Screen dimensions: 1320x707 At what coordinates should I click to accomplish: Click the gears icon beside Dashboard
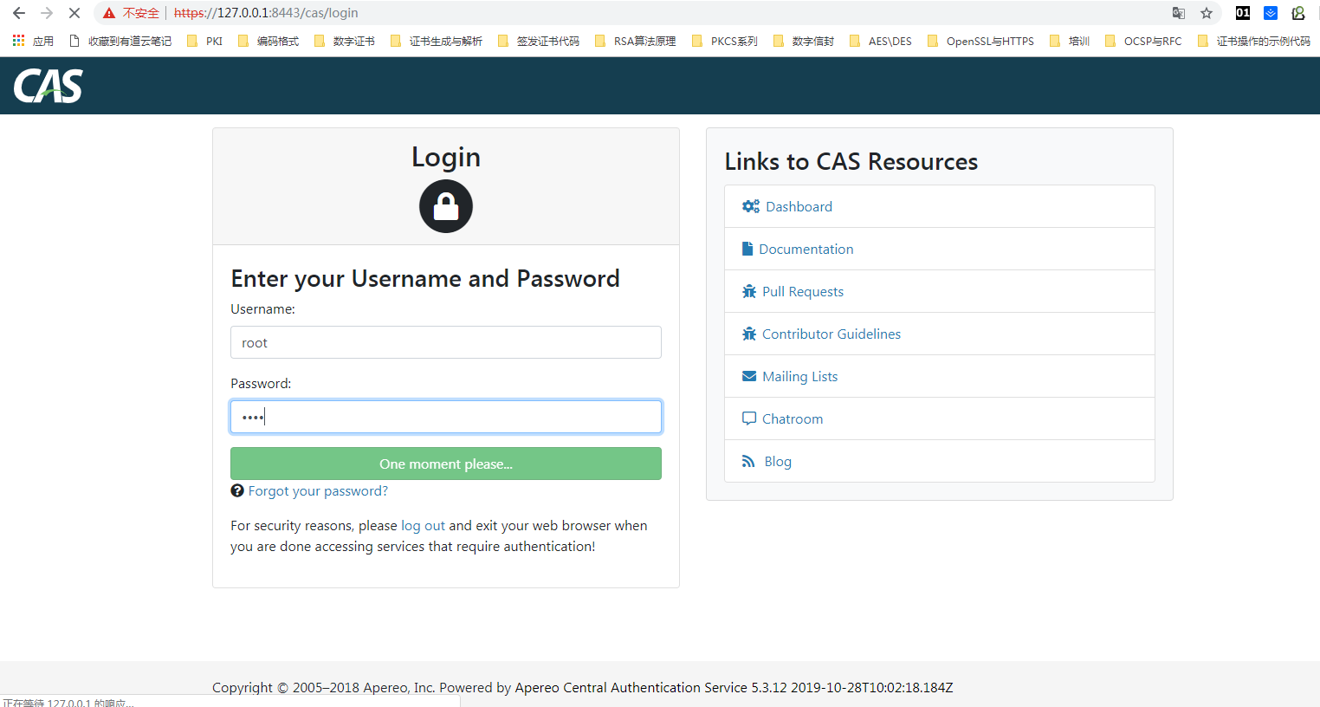pos(751,206)
